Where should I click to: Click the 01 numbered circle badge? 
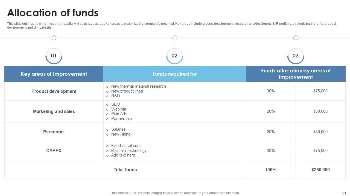click(x=54, y=56)
